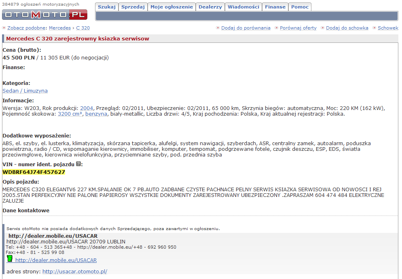The height and width of the screenshot is (279, 402).
Task: Click the price 45 500 PLN
Action: (19, 58)
